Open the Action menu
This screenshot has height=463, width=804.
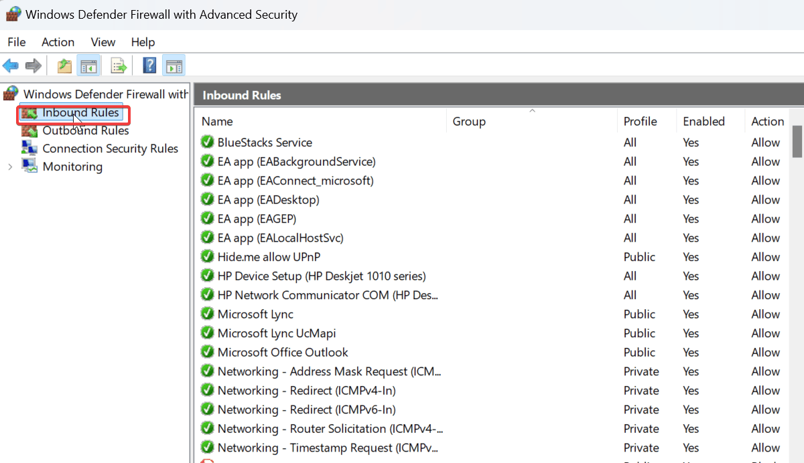(58, 42)
